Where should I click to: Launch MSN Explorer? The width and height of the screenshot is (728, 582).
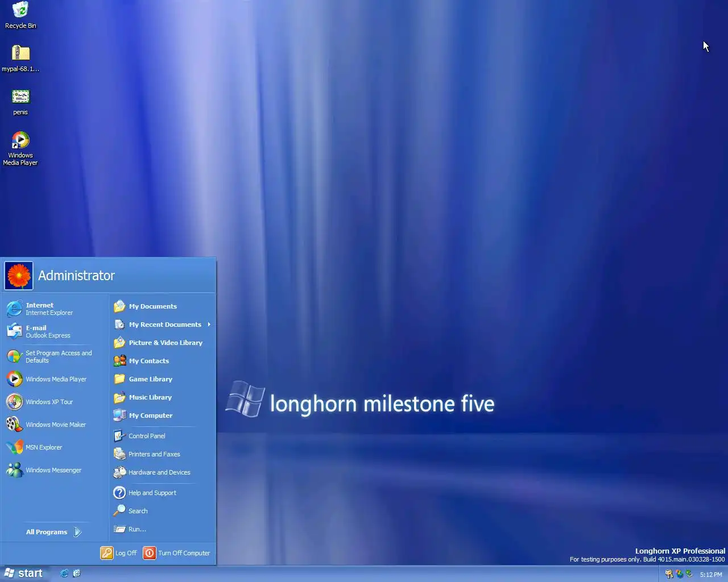click(55, 447)
